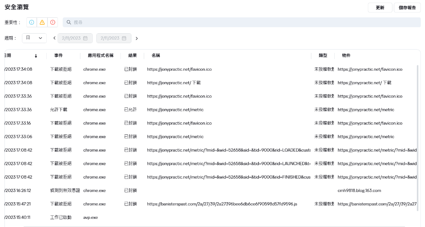Image resolution: width=425 pixels, height=227 pixels.
Task: Click the 結果 column header
Action: point(132,56)
